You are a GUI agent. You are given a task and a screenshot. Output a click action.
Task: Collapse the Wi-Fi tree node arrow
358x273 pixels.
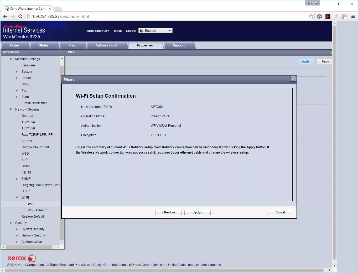pyautogui.click(x=17, y=198)
